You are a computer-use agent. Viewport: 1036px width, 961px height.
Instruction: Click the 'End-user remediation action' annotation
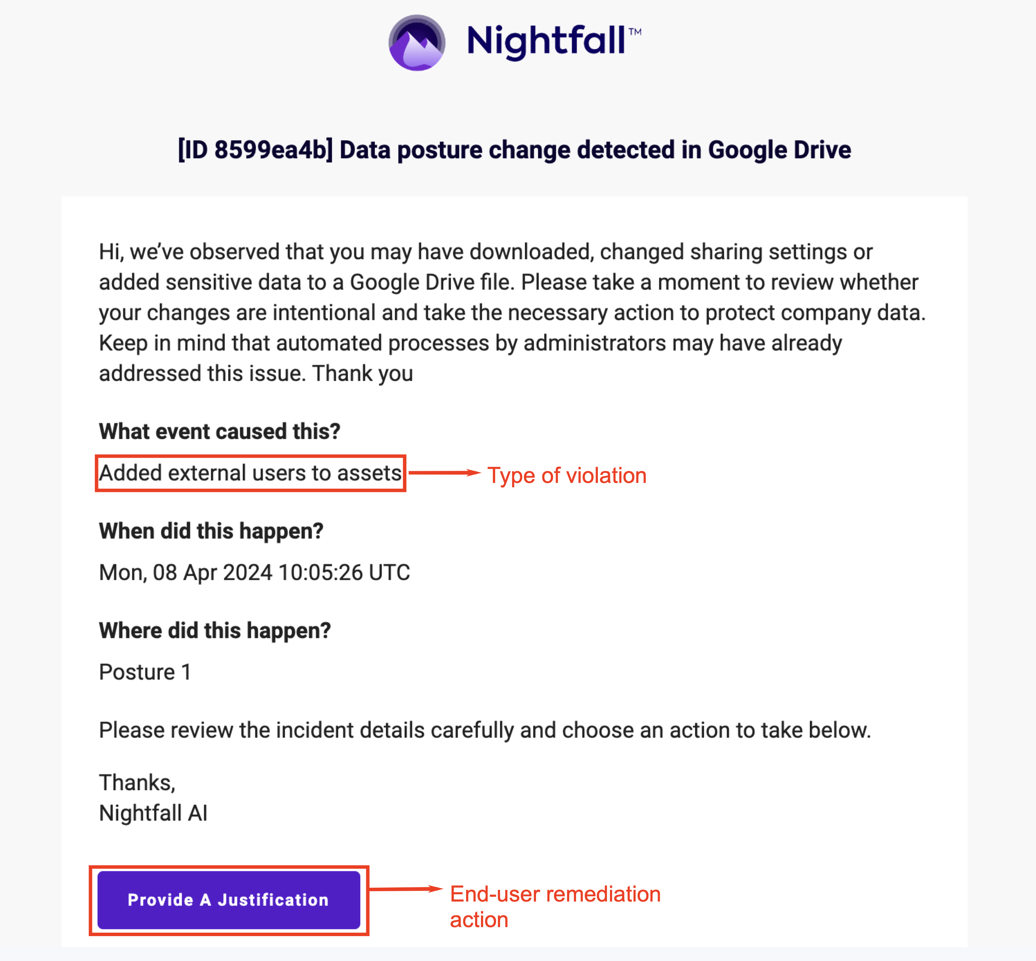click(554, 906)
